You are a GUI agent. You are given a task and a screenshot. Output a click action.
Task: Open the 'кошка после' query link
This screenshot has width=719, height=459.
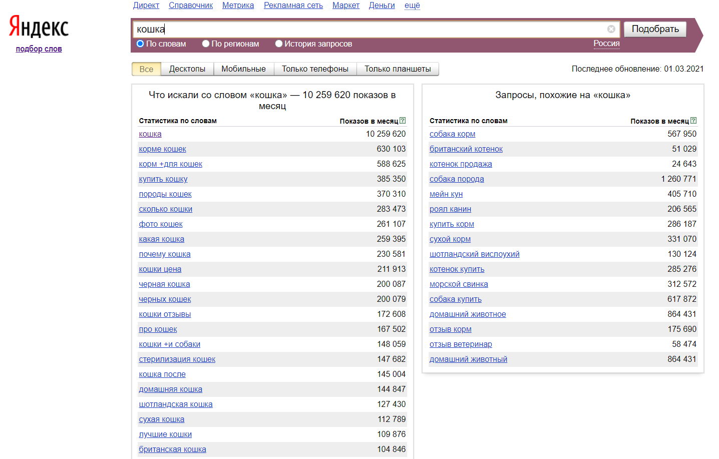click(x=162, y=374)
